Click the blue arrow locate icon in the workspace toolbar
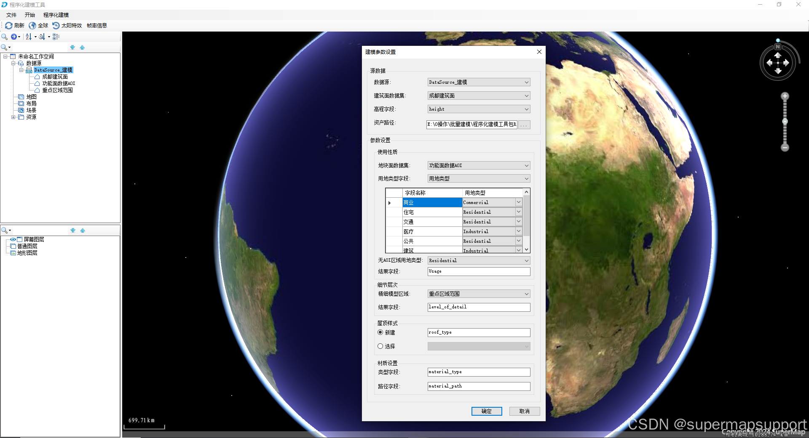The height and width of the screenshot is (438, 809). click(14, 37)
